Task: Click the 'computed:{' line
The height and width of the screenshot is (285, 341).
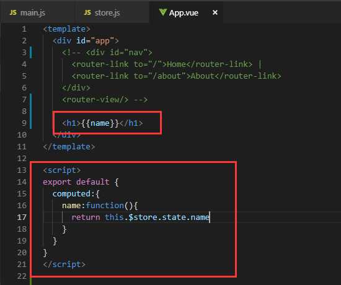Action: click(76, 194)
